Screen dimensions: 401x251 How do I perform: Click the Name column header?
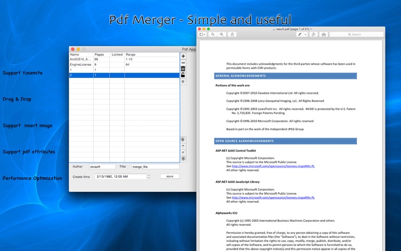tap(81, 55)
